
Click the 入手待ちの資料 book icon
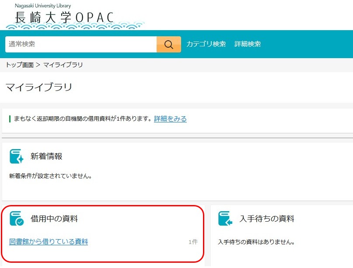(225, 219)
